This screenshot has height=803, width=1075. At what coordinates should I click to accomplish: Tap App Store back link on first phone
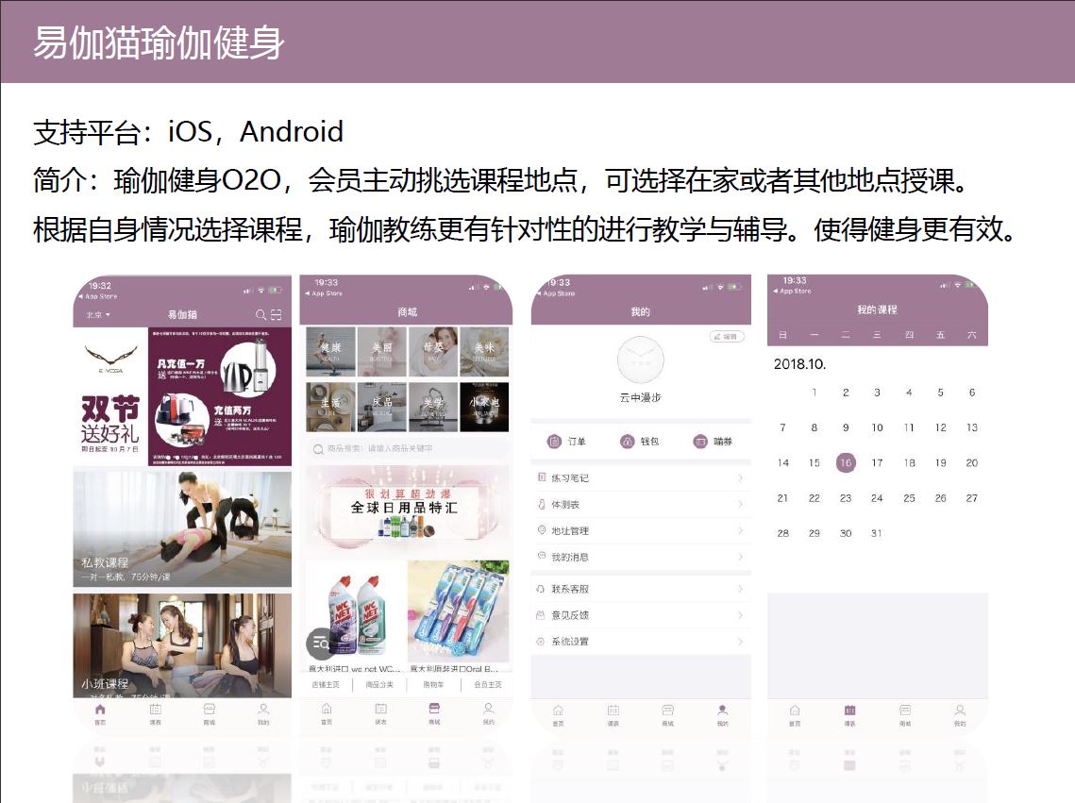(97, 296)
